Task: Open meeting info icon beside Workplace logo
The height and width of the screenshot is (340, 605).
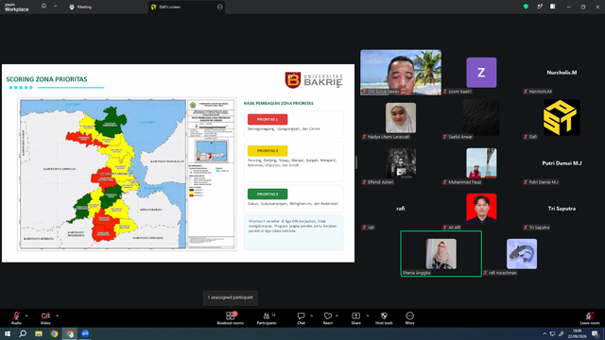Action: (43, 7)
